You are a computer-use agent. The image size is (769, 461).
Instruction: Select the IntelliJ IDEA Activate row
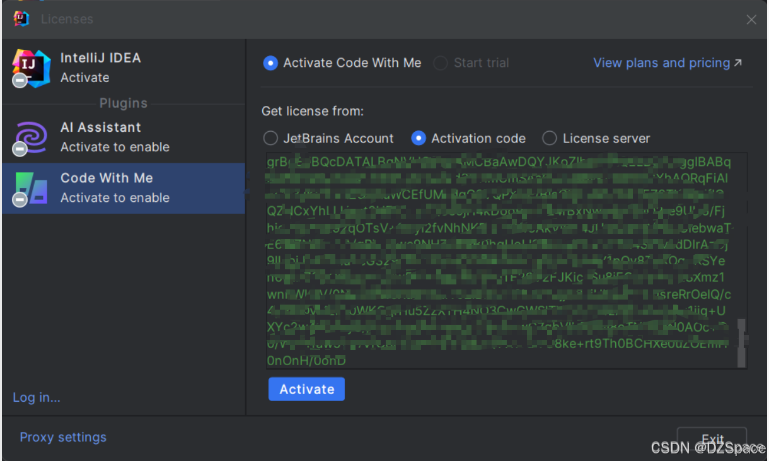click(x=124, y=67)
